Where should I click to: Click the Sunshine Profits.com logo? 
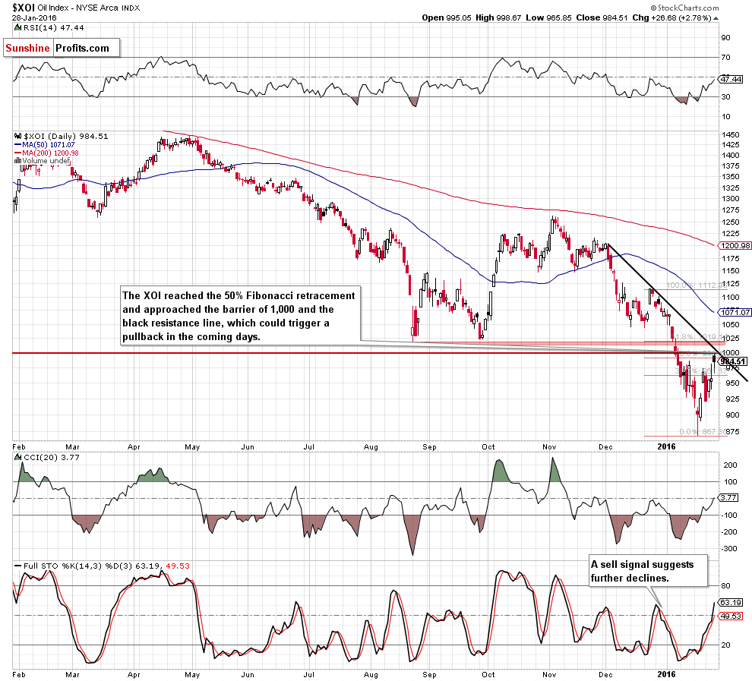(62, 48)
